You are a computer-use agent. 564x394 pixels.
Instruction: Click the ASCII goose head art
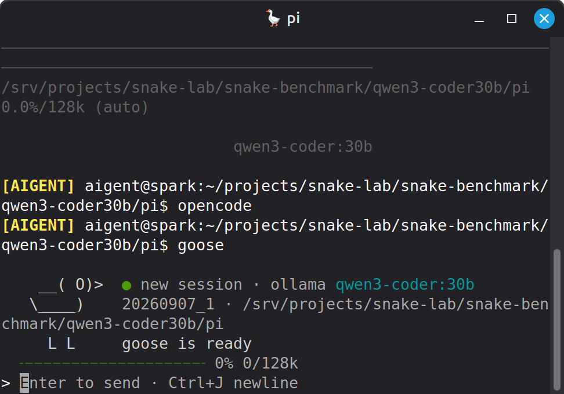tap(71, 285)
